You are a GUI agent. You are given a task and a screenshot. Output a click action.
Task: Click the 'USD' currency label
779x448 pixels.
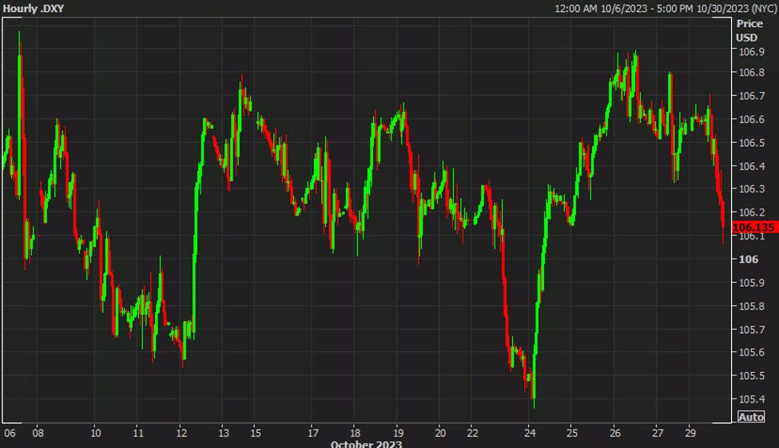[x=746, y=38]
